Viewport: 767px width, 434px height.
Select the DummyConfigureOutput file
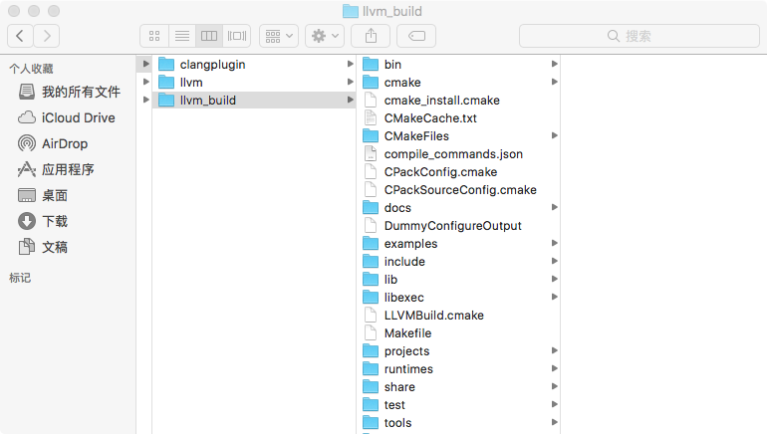[458, 226]
